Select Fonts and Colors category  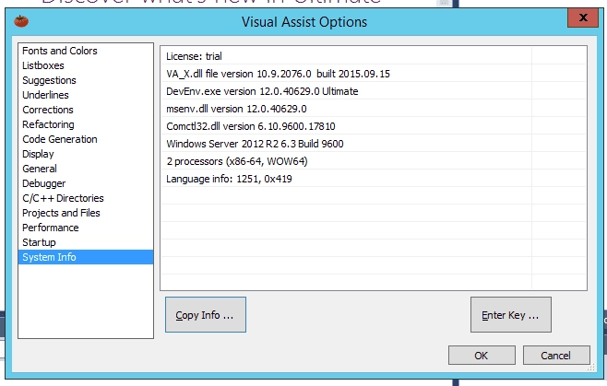coord(86,51)
